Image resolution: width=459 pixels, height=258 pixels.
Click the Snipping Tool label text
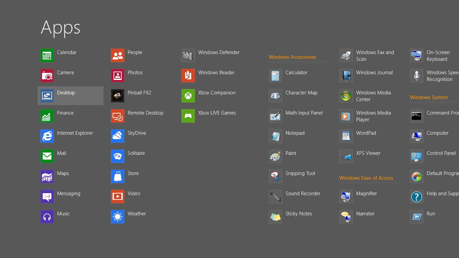click(300, 173)
